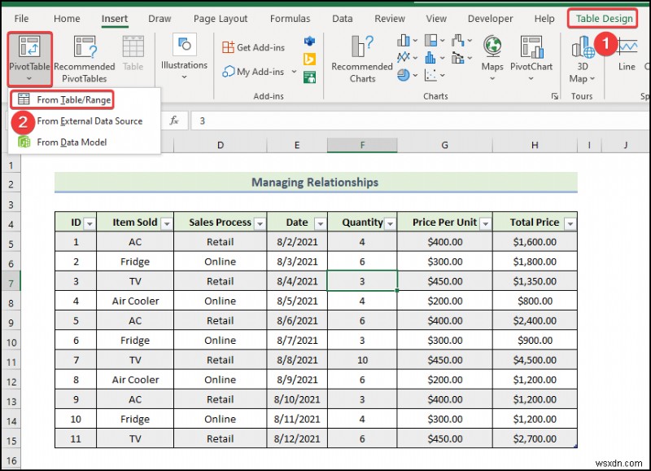Switch to the Page Layout tab

221,19
